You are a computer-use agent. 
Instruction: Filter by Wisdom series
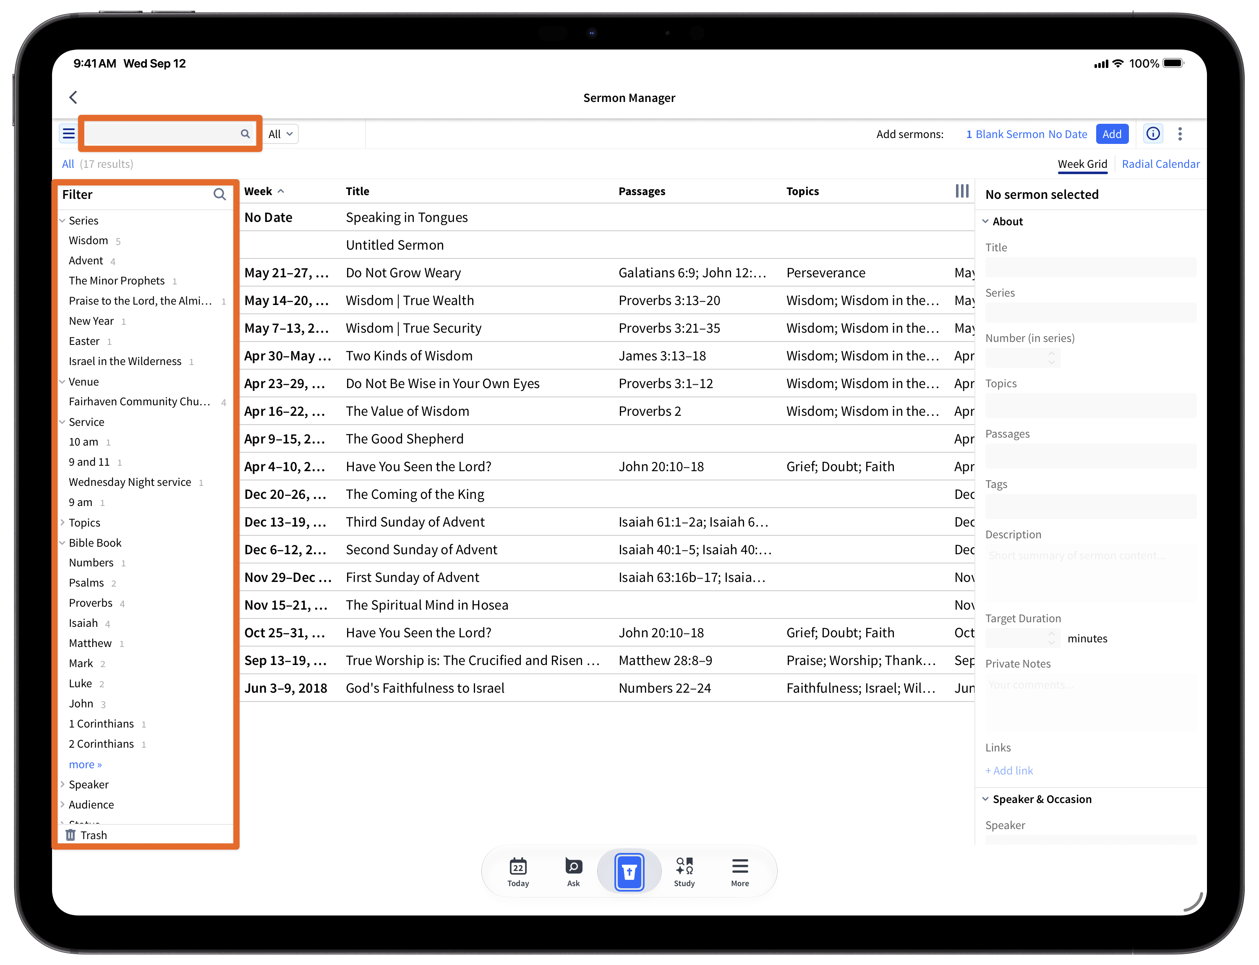(88, 240)
